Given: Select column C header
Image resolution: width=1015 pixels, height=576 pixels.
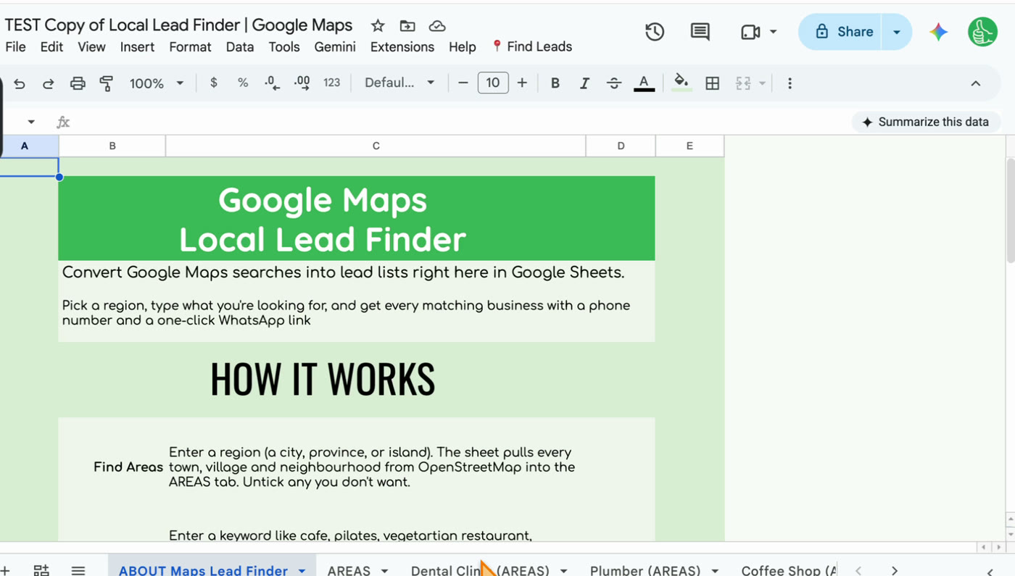Looking at the screenshot, I should click(x=376, y=146).
